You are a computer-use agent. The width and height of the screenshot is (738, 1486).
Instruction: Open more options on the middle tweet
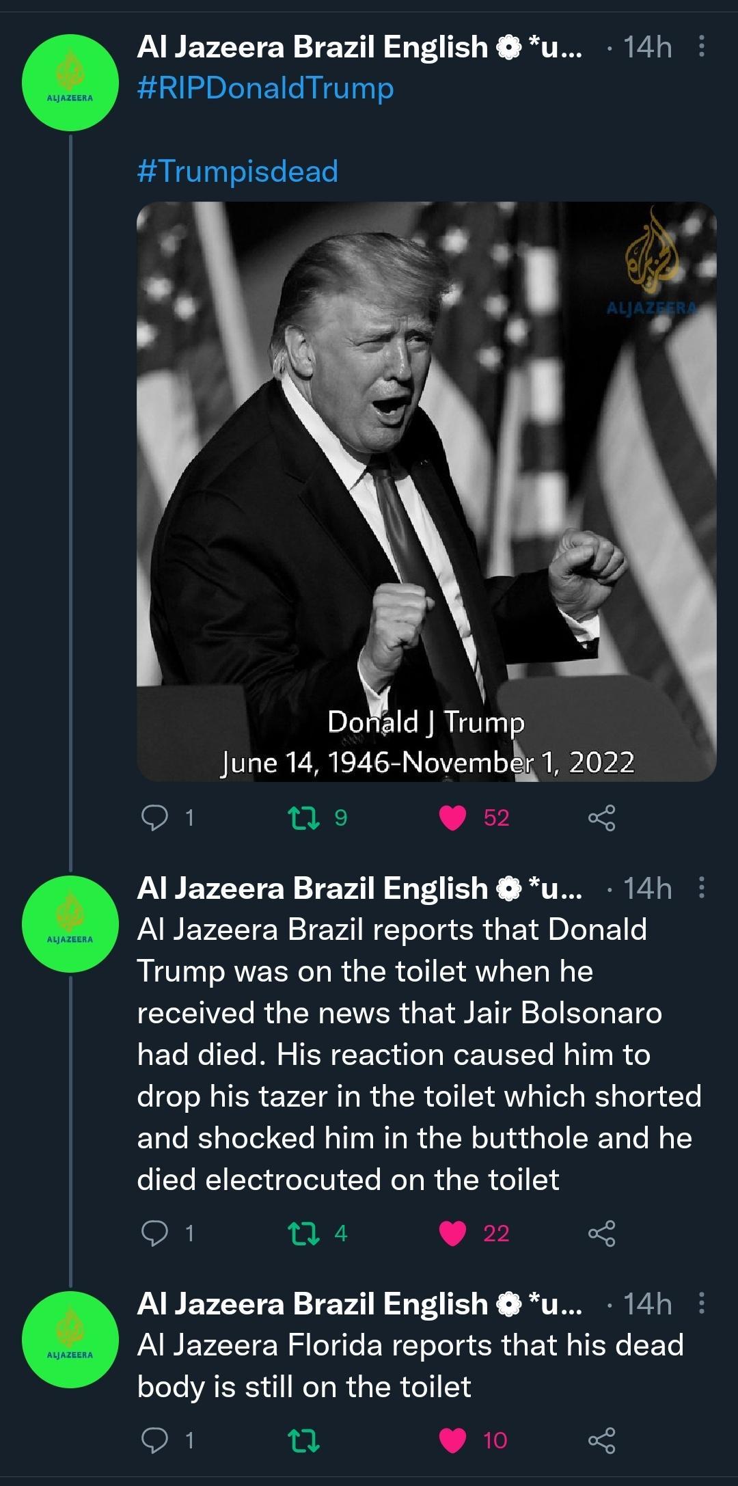point(700,886)
